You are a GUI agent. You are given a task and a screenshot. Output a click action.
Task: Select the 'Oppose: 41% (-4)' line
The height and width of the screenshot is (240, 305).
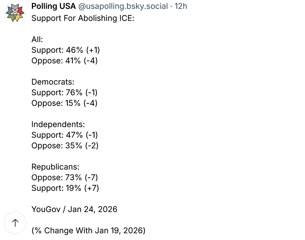[64, 61]
